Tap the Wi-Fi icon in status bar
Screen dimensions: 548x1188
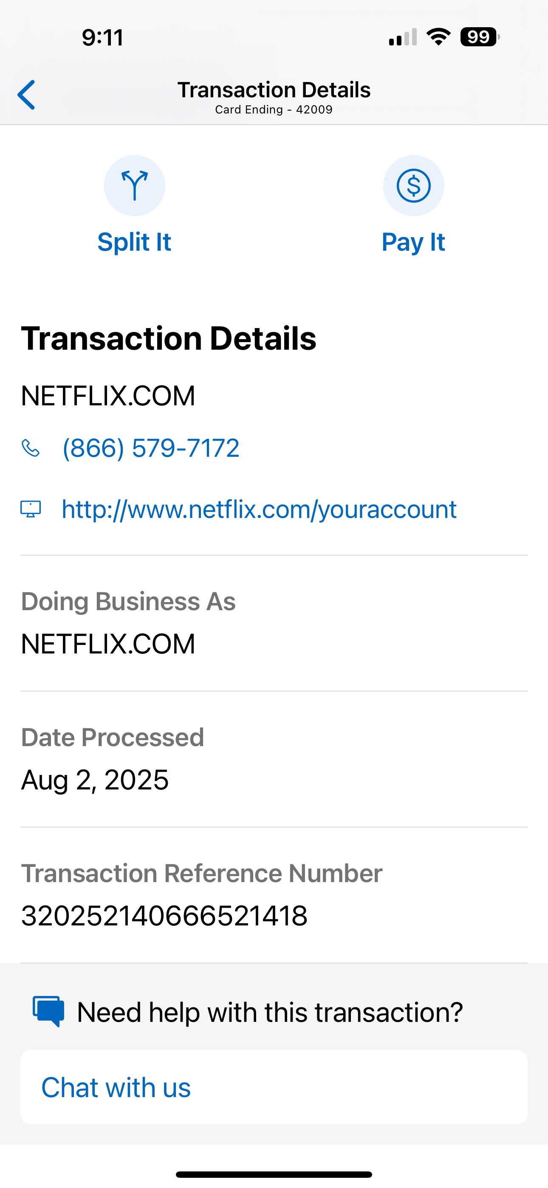click(438, 37)
